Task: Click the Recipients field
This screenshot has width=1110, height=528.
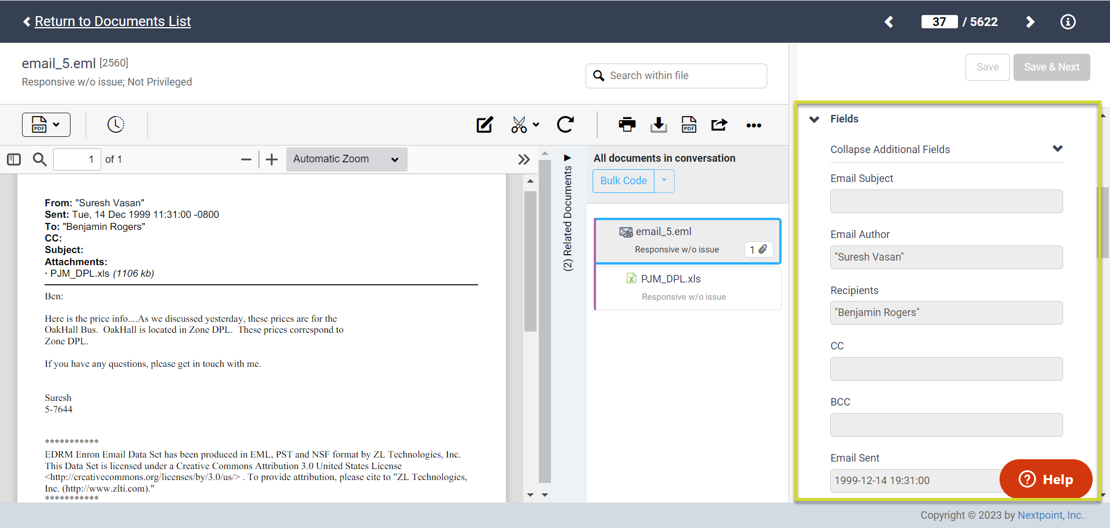Action: pos(946,313)
